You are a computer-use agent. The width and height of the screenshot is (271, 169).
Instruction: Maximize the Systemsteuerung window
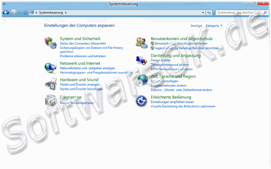coord(254,3)
